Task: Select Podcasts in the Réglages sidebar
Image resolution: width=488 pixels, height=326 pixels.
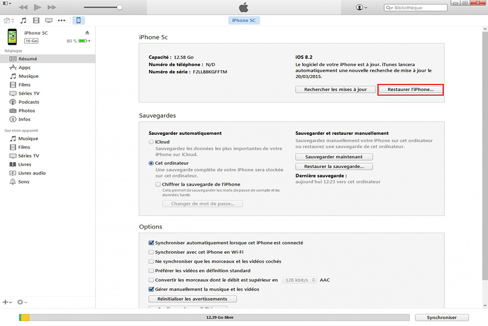Action: [29, 102]
